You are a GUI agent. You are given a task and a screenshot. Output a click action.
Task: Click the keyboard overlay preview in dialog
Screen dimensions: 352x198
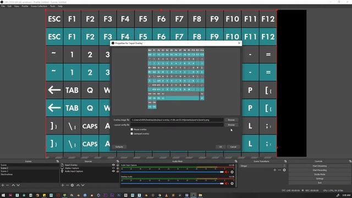click(176, 78)
